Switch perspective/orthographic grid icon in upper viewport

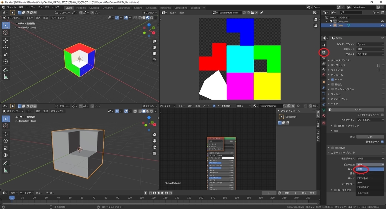click(155, 60)
